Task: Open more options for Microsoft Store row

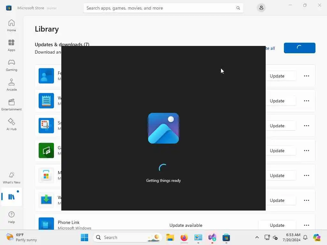Action: [x=306, y=176]
